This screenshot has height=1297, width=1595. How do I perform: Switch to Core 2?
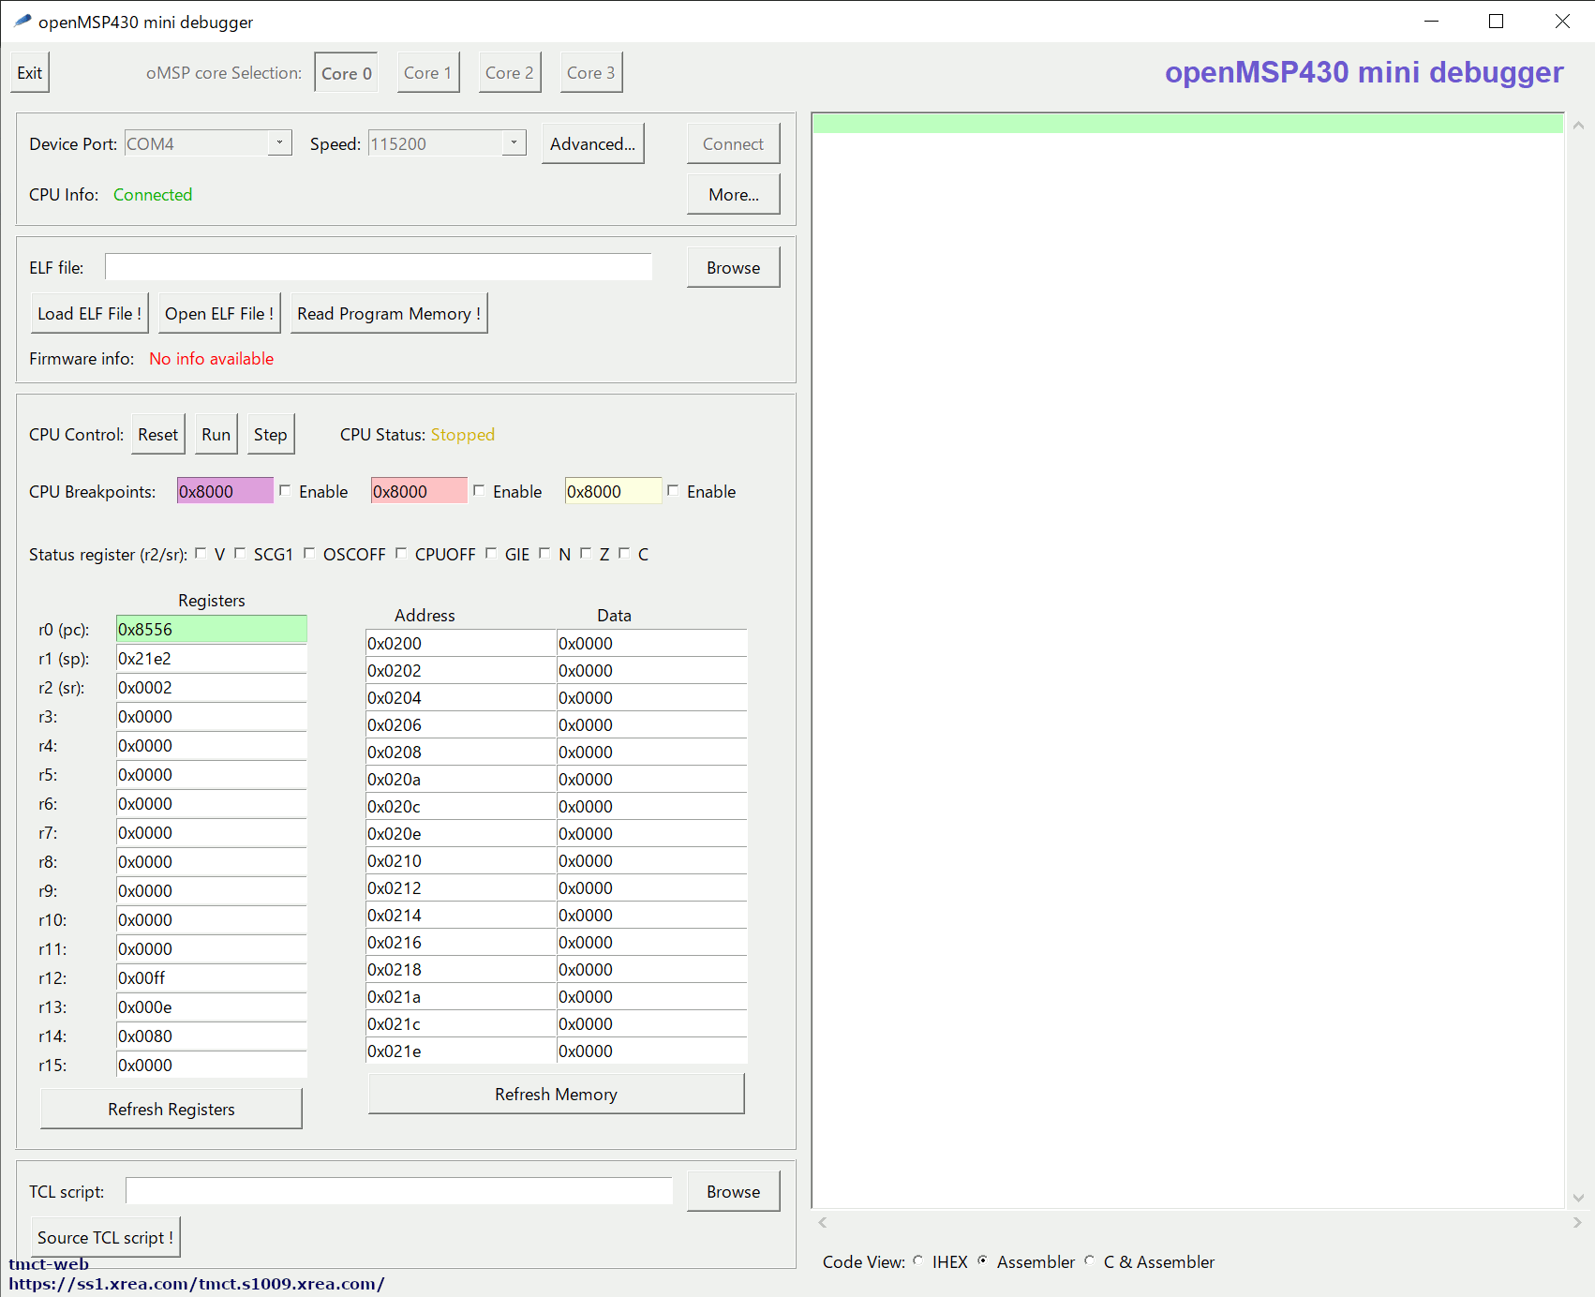tap(510, 72)
